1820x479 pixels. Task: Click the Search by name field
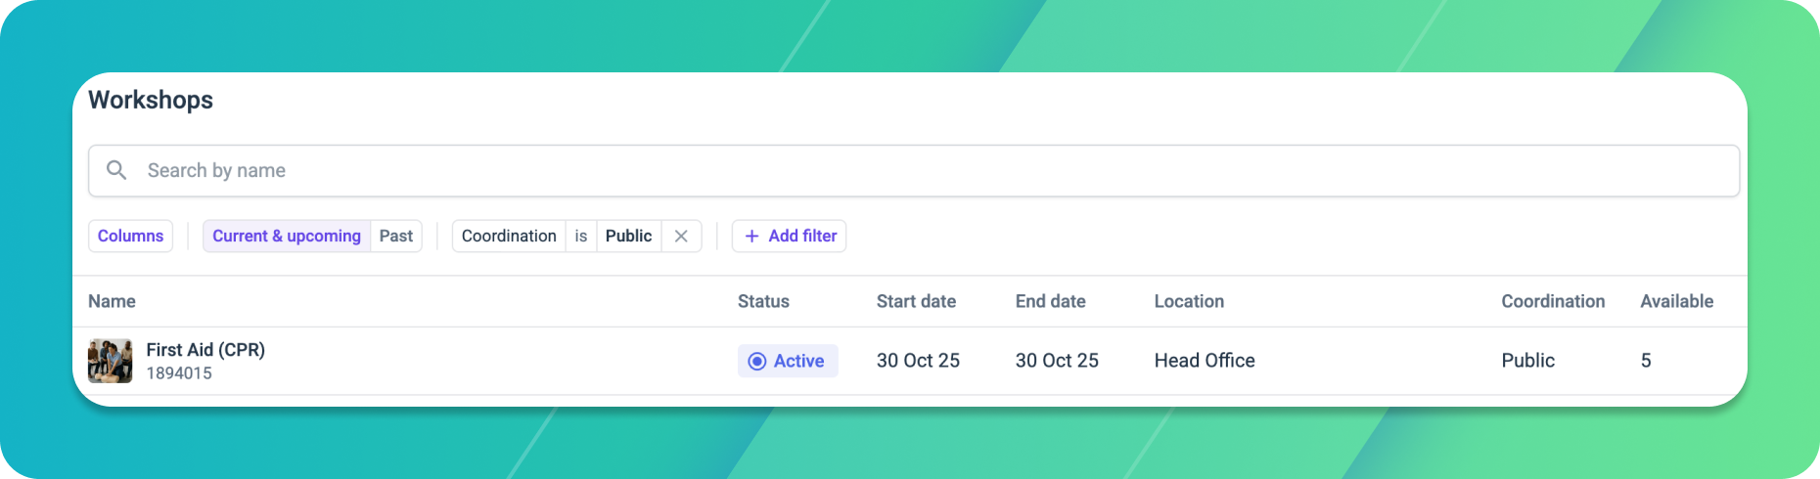914,171
